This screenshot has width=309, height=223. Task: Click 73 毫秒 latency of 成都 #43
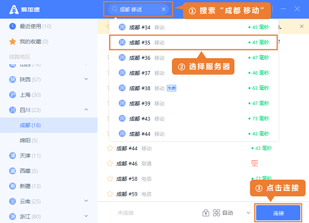pyautogui.click(x=259, y=118)
